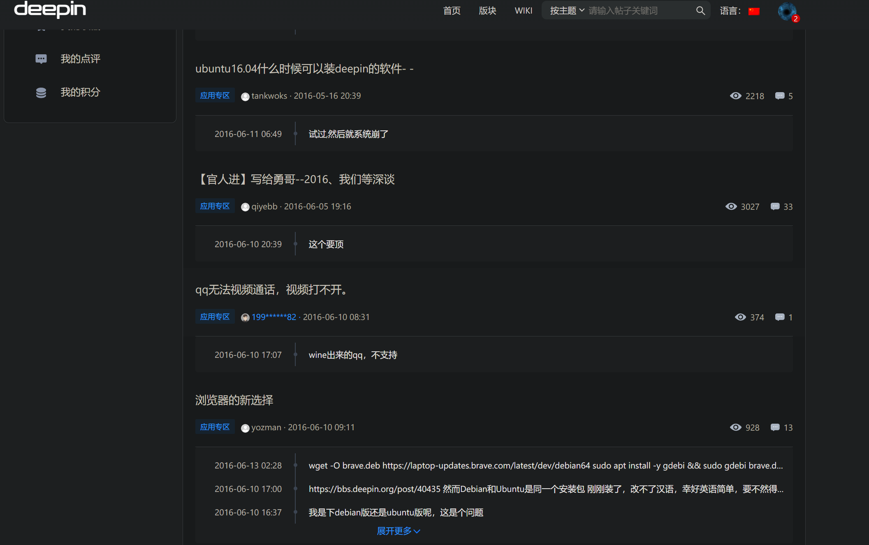Open post ubuntu16.04什么时候可以装deepin的软件
The height and width of the screenshot is (545, 869).
pyautogui.click(x=304, y=69)
